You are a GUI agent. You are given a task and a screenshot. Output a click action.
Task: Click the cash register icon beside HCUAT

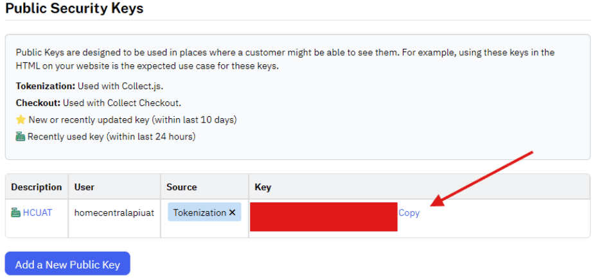coord(16,213)
